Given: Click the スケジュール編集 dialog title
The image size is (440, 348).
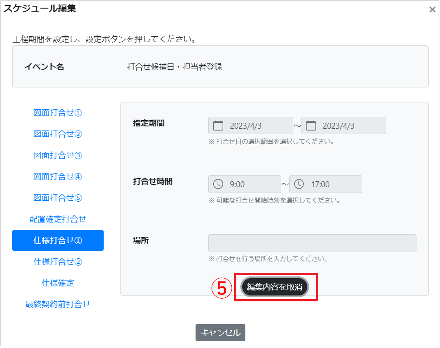Looking at the screenshot, I should pyautogui.click(x=39, y=9).
